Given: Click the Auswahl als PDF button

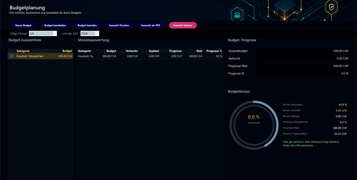Looking at the screenshot, I should coord(151,25).
